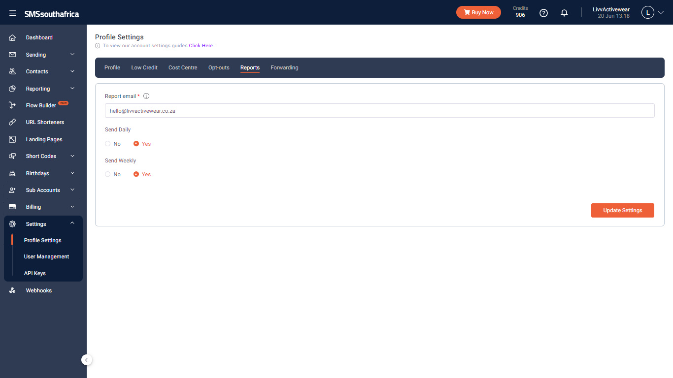Image resolution: width=673 pixels, height=378 pixels.
Task: Open the notifications bell icon
Action: (564, 13)
